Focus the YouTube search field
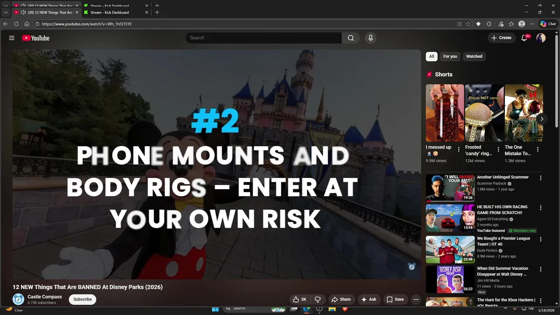560x315 pixels. click(264, 38)
